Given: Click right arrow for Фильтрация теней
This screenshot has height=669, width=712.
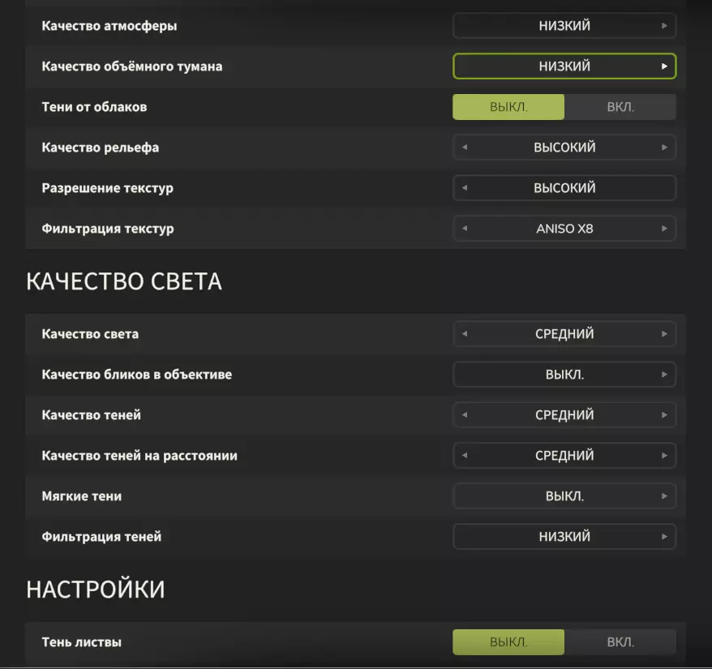Looking at the screenshot, I should [664, 537].
